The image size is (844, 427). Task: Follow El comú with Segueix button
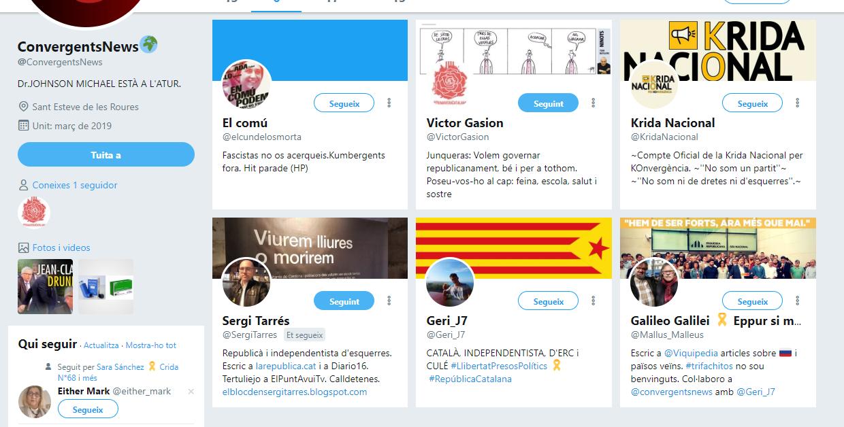(x=344, y=103)
